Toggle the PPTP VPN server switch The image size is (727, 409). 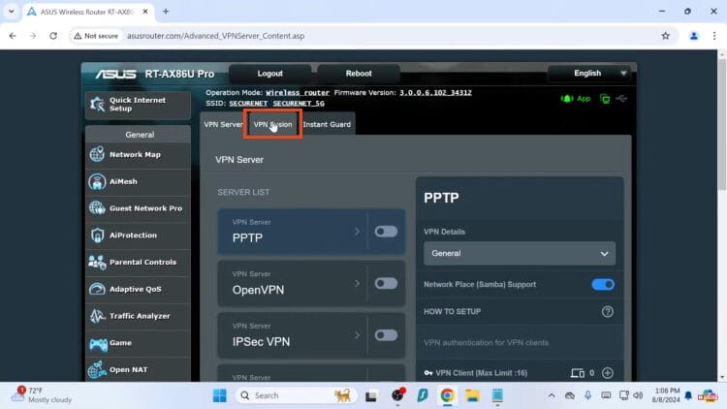tap(386, 232)
